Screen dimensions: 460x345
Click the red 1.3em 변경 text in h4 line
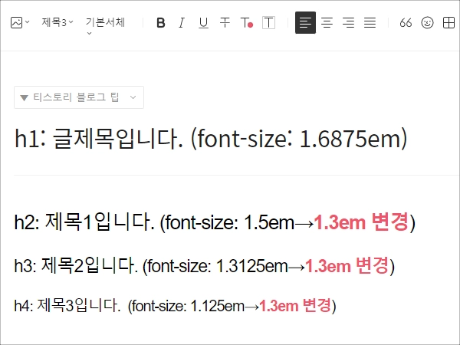point(295,306)
